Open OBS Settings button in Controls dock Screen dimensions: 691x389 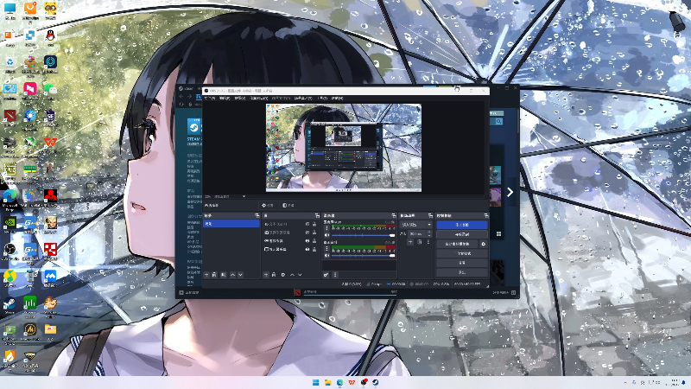click(x=462, y=263)
